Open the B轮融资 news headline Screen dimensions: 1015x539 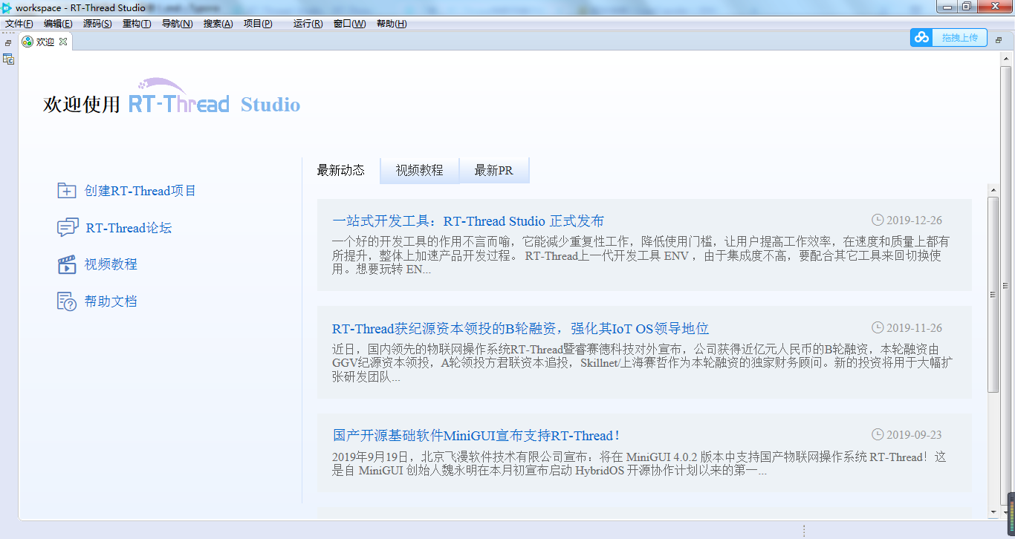click(519, 328)
